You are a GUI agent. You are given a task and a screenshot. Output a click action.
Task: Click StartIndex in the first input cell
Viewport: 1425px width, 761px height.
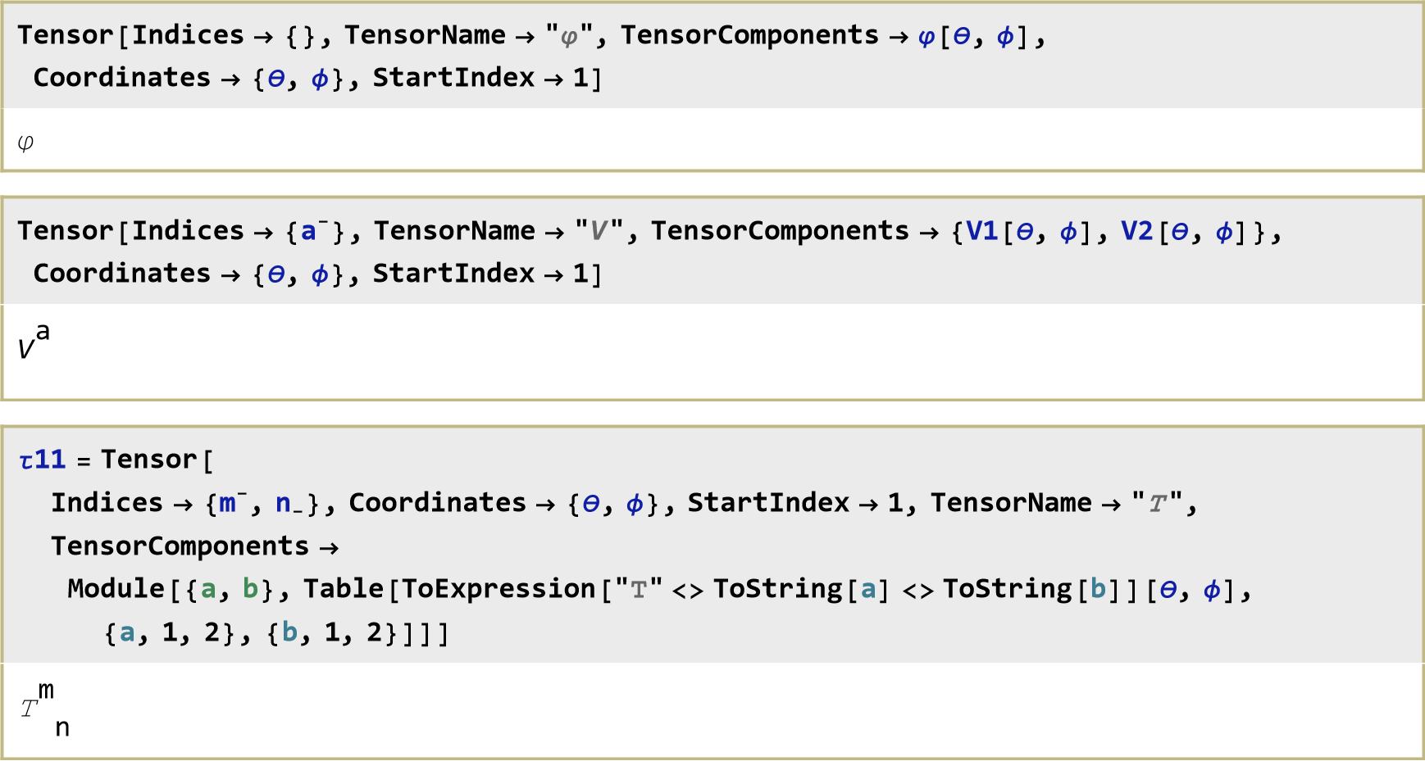coord(453,78)
